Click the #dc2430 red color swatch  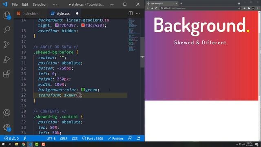(x=83, y=25)
